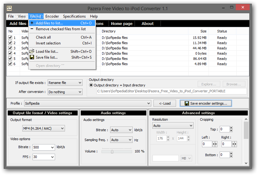Choose Remove checked files from list
This screenshot has height=175, width=258.
point(62,29)
